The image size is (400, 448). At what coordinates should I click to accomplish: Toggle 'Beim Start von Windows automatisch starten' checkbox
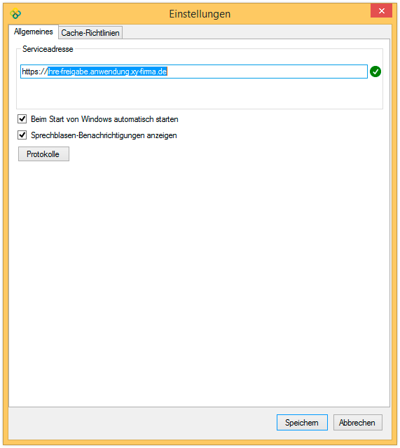click(22, 119)
